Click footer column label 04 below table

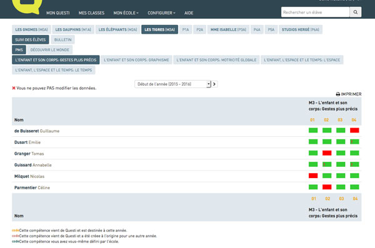click(355, 199)
